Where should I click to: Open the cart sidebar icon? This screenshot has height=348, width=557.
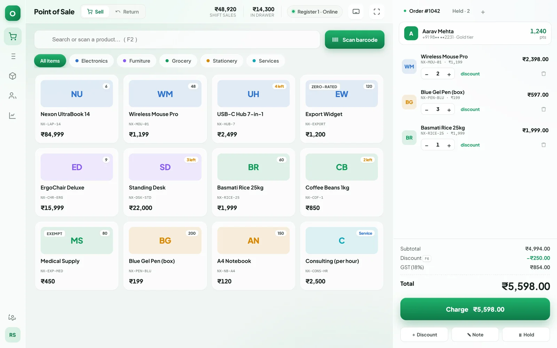coord(13,37)
